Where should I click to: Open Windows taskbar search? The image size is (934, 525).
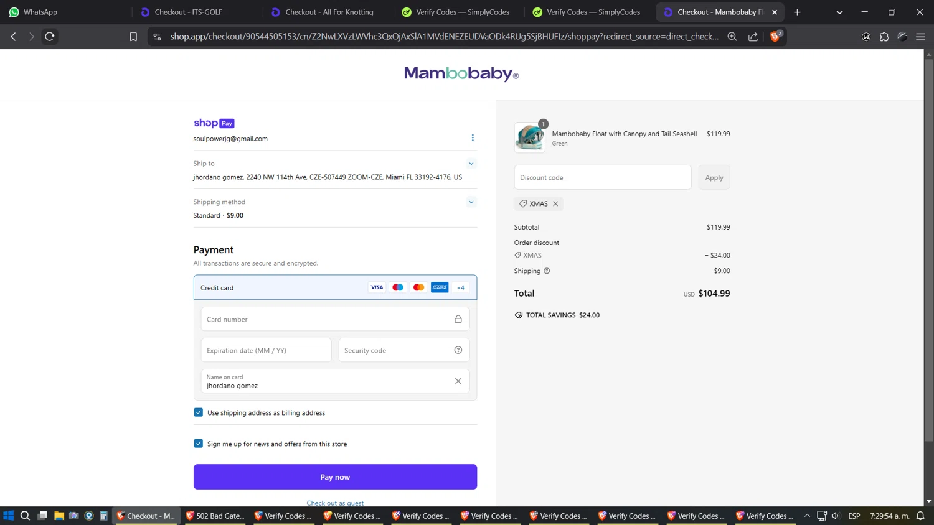point(25,516)
